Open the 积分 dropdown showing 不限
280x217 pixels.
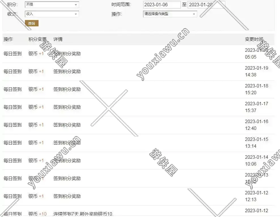[52, 5]
